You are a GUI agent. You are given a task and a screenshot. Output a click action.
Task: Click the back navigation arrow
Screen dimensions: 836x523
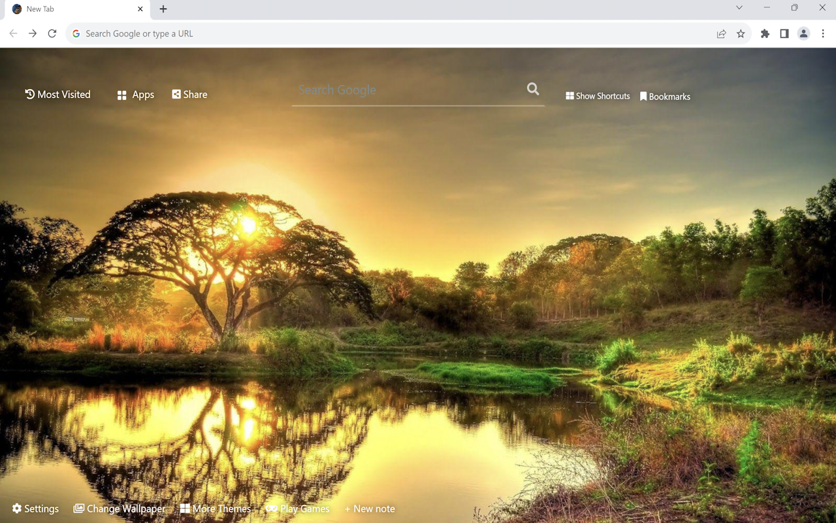tap(13, 33)
